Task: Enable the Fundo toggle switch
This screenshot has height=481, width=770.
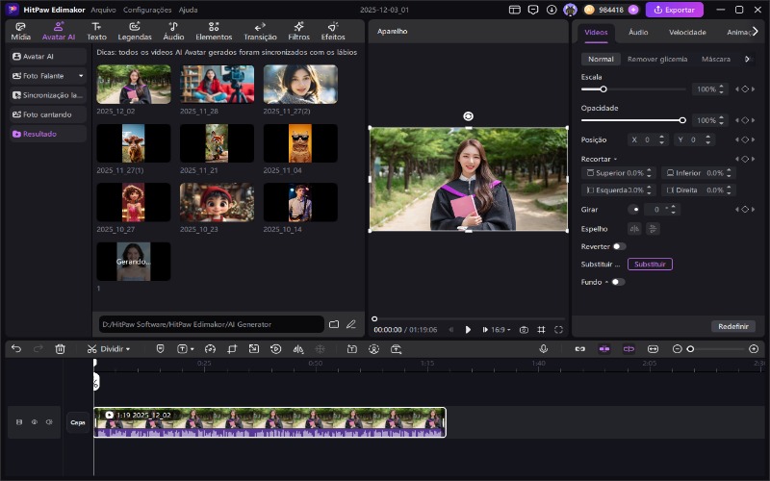Action: pyautogui.click(x=617, y=282)
